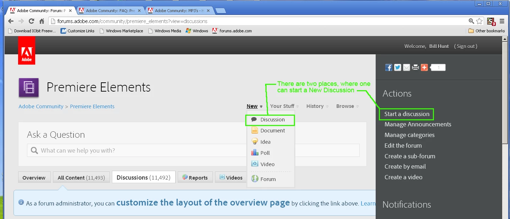Click Bill Hunt user name

click(x=439, y=46)
